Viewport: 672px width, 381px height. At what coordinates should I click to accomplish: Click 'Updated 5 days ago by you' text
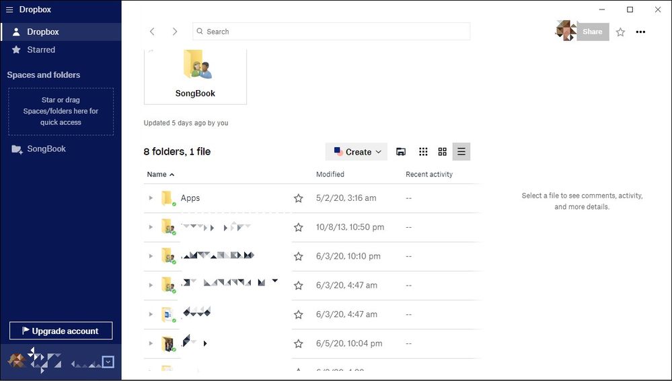(x=186, y=123)
